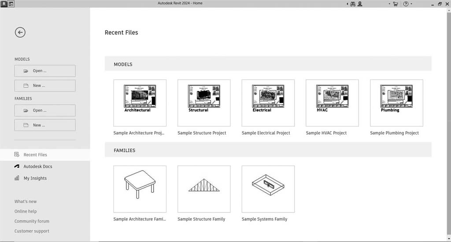
Task: Click the home view icon beside Revit logo
Action: [11, 4]
